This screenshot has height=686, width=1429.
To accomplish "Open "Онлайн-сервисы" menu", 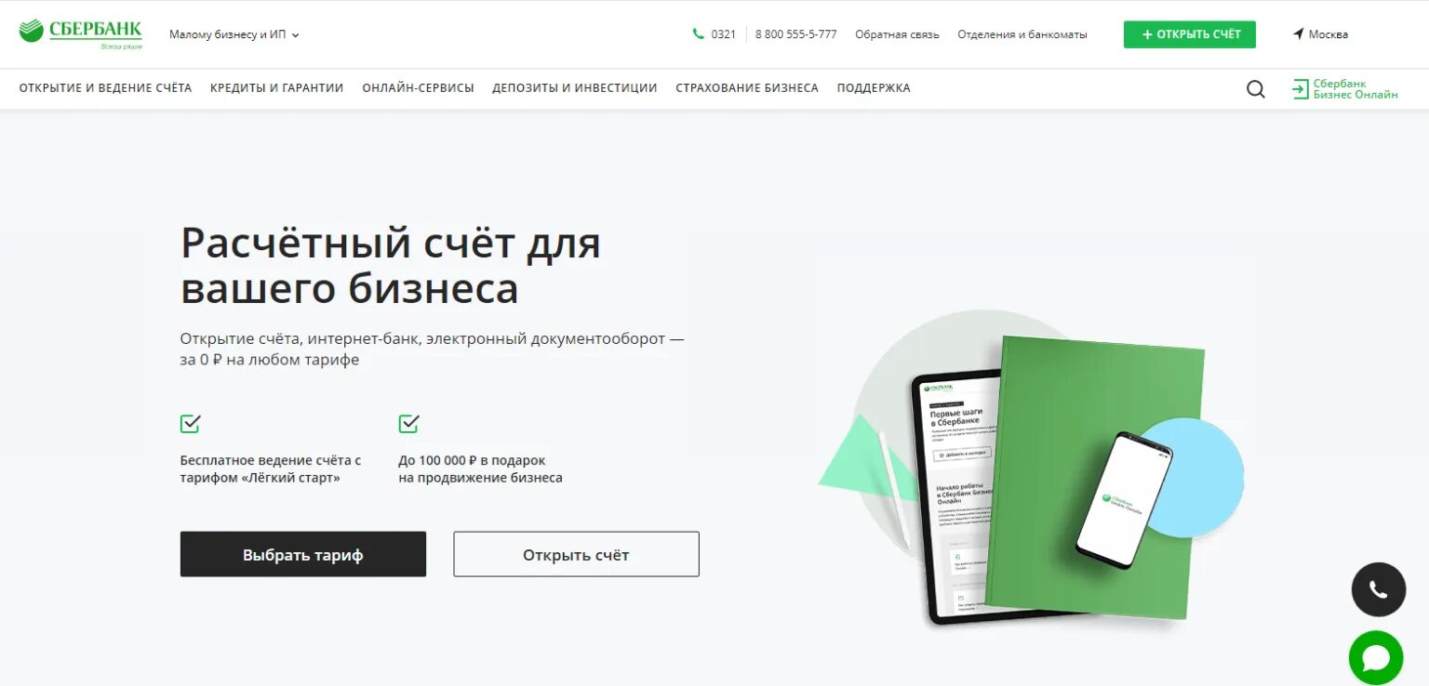I will 418,88.
